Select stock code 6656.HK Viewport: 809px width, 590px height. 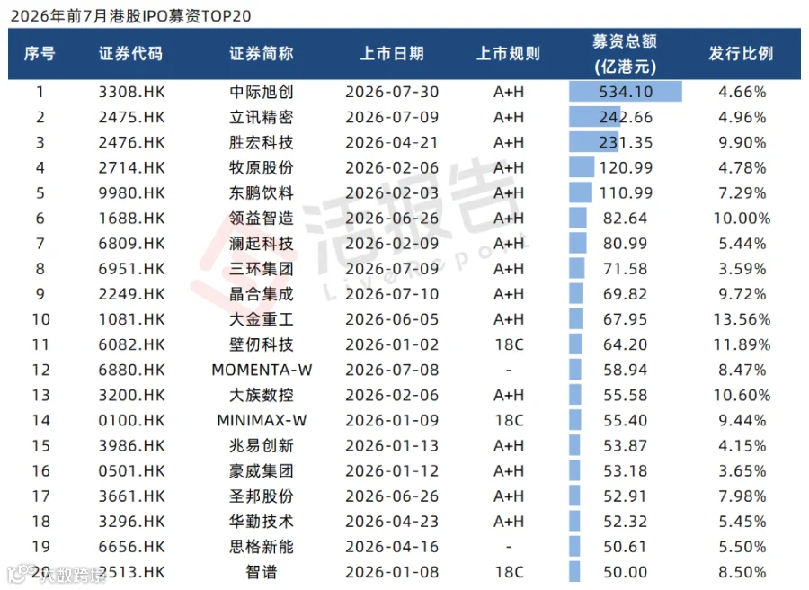[x=131, y=547]
